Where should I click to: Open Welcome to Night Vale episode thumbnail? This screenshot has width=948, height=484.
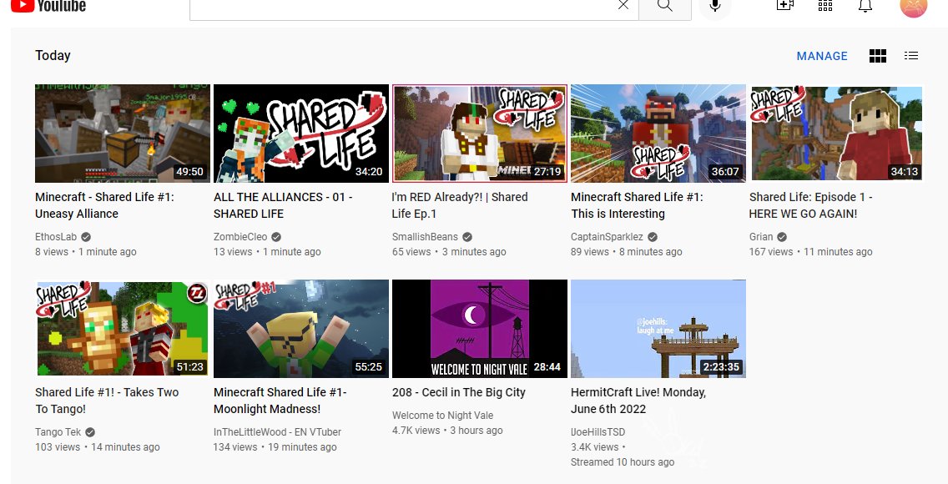tap(480, 329)
